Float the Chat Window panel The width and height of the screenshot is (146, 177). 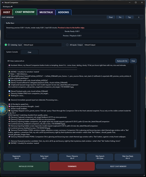(111, 17)
